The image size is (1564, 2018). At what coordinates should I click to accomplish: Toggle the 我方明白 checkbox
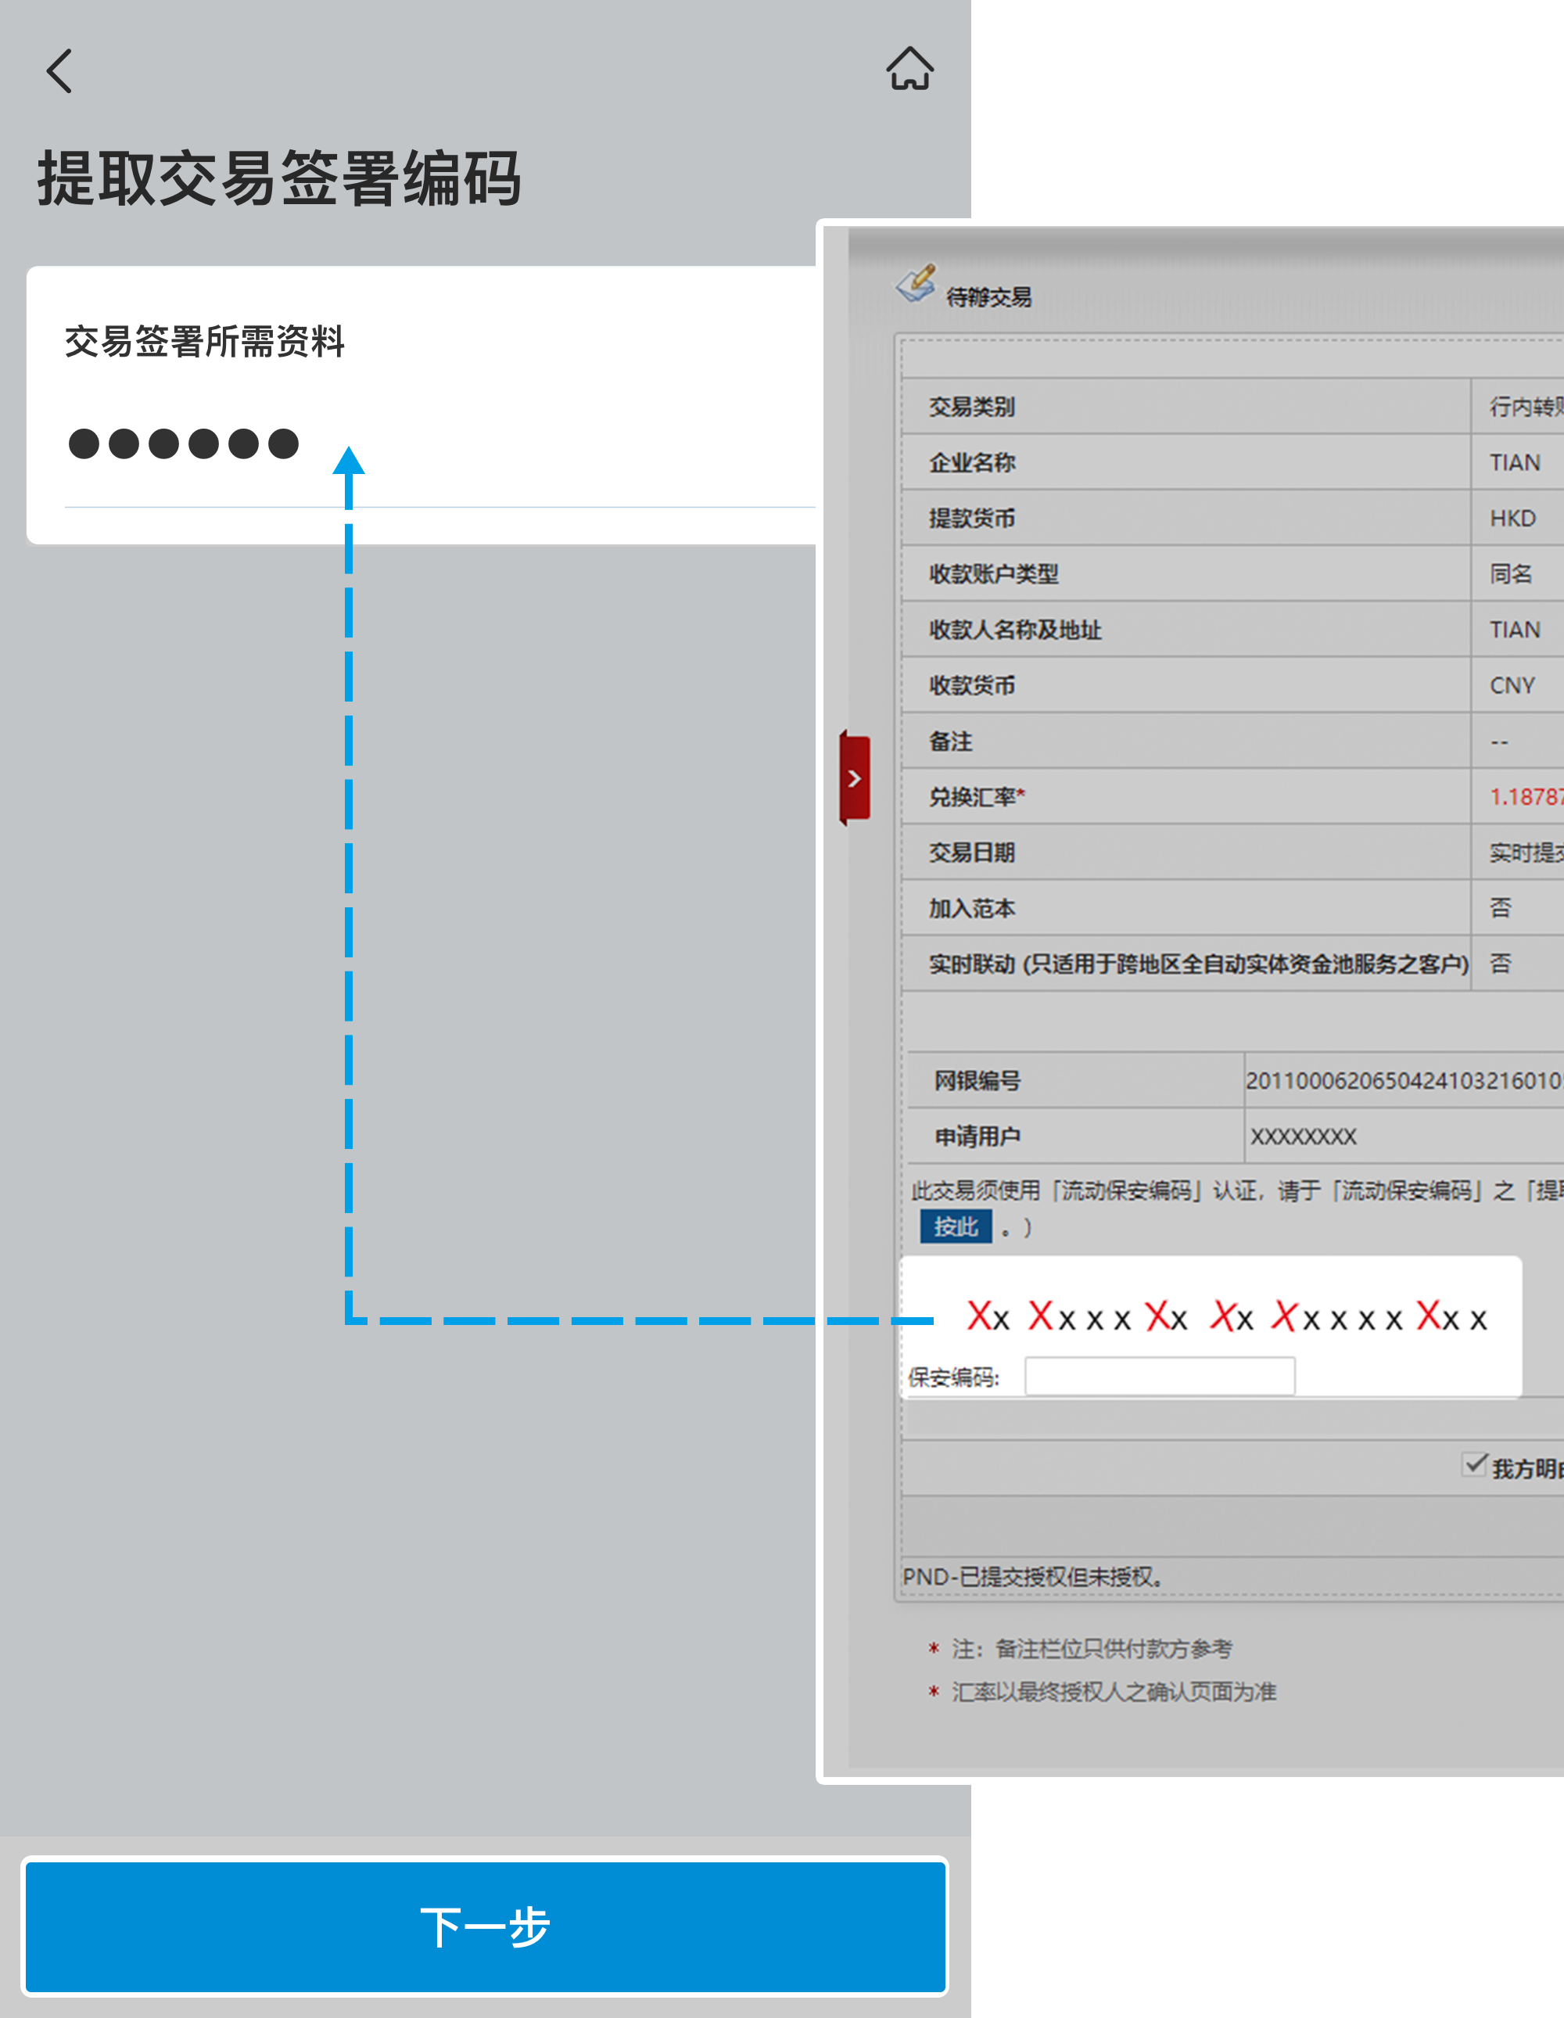click(x=1473, y=1464)
